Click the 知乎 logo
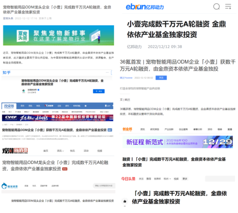 [7, 73]
